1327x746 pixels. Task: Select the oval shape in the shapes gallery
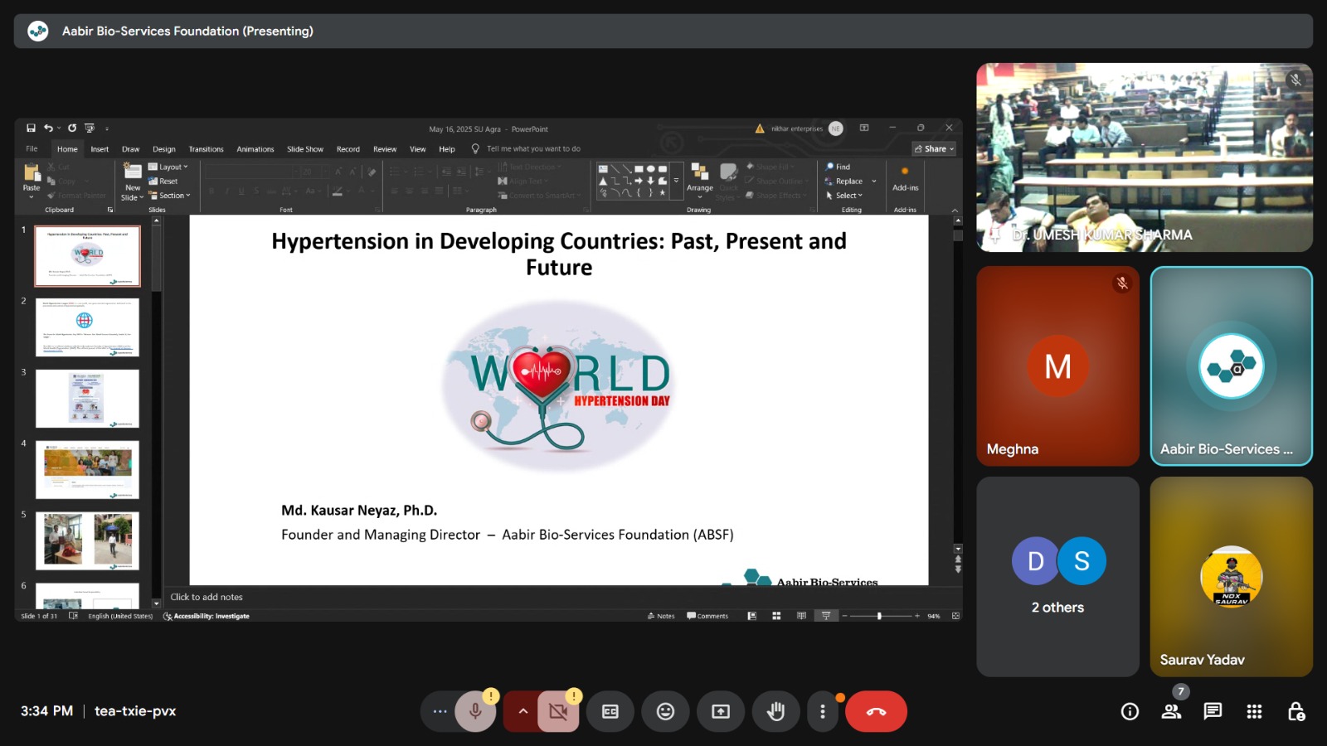pyautogui.click(x=650, y=168)
